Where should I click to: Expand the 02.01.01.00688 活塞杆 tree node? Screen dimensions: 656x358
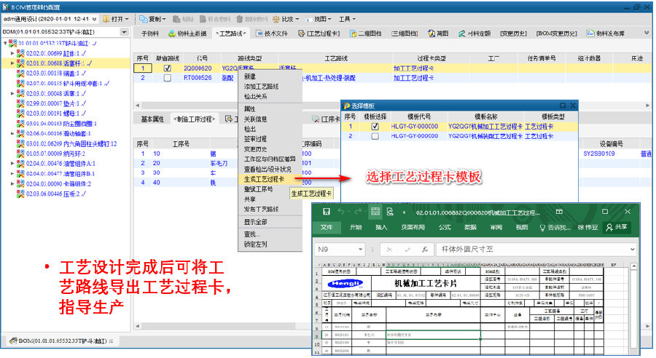pos(13,63)
